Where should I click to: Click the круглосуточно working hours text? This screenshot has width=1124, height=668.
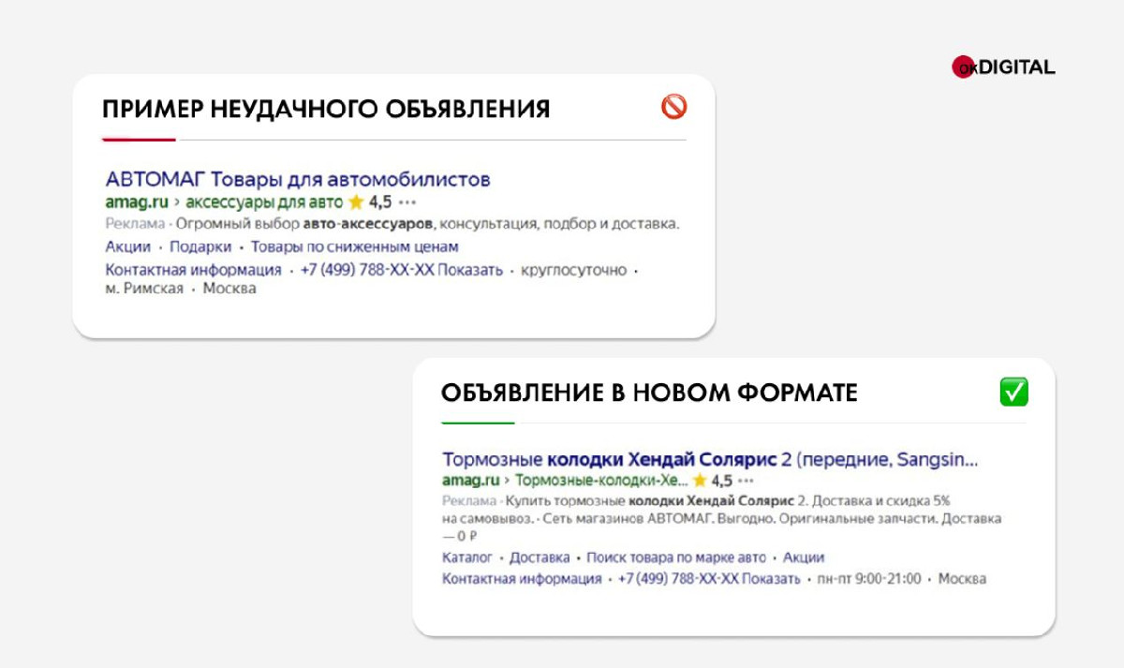573,270
